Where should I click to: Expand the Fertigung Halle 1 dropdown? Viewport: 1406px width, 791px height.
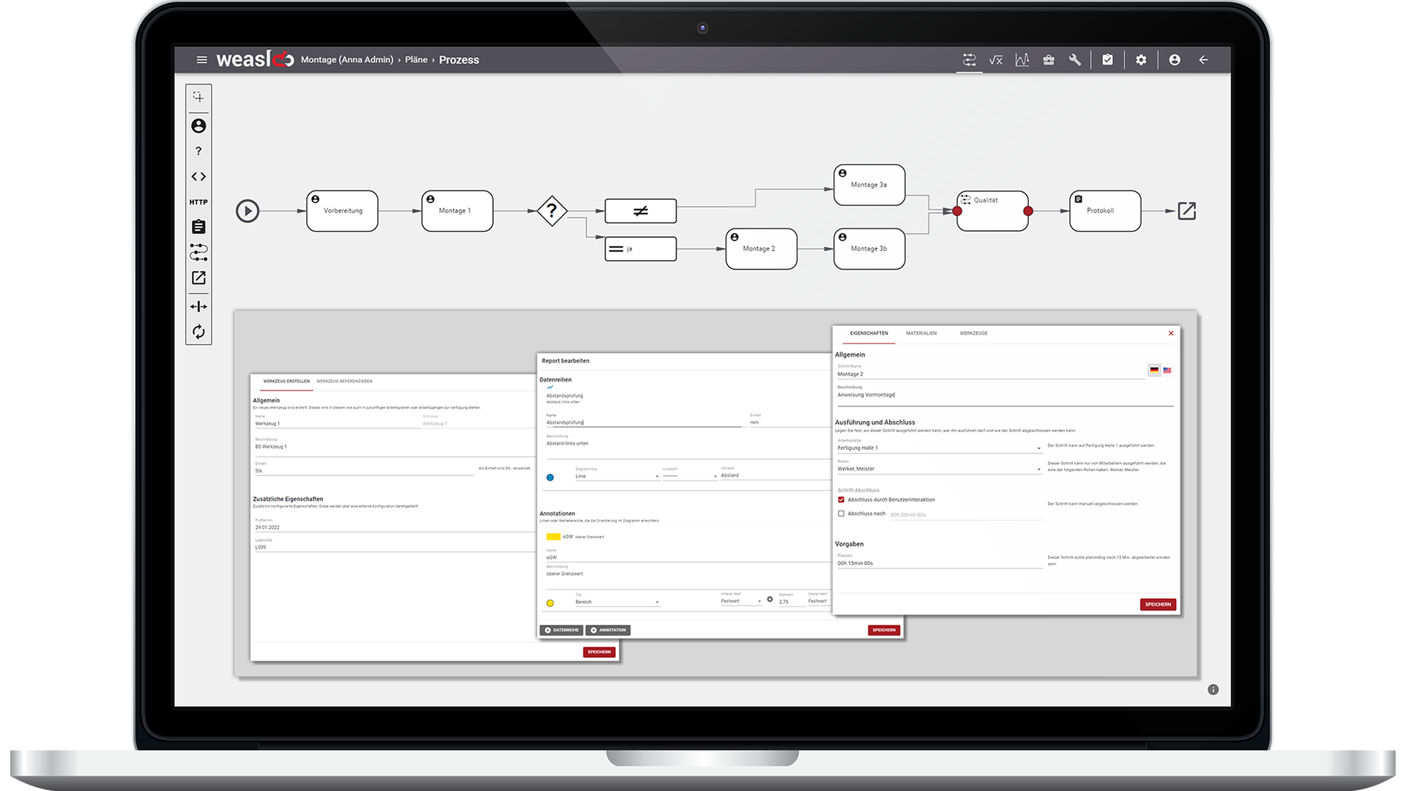coord(1038,448)
